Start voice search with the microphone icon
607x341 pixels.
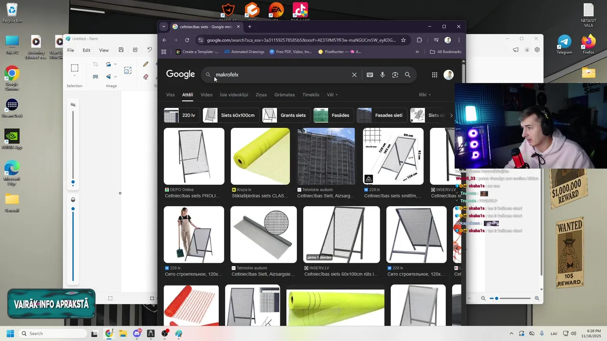(x=383, y=75)
